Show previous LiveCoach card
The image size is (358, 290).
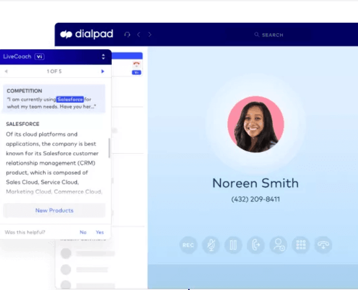pos(6,71)
